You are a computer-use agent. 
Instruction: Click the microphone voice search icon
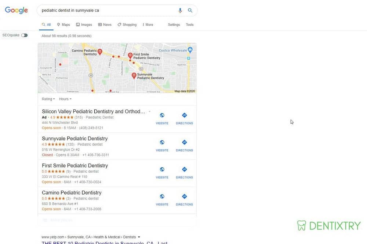(x=180, y=11)
